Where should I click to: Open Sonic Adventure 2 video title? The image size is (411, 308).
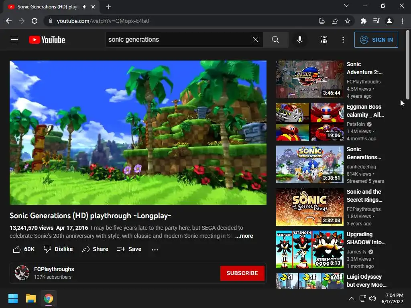click(x=364, y=68)
